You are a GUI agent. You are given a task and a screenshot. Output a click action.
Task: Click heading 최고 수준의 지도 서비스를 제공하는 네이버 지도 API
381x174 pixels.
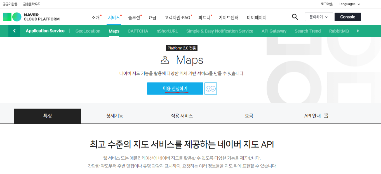click(x=182, y=145)
